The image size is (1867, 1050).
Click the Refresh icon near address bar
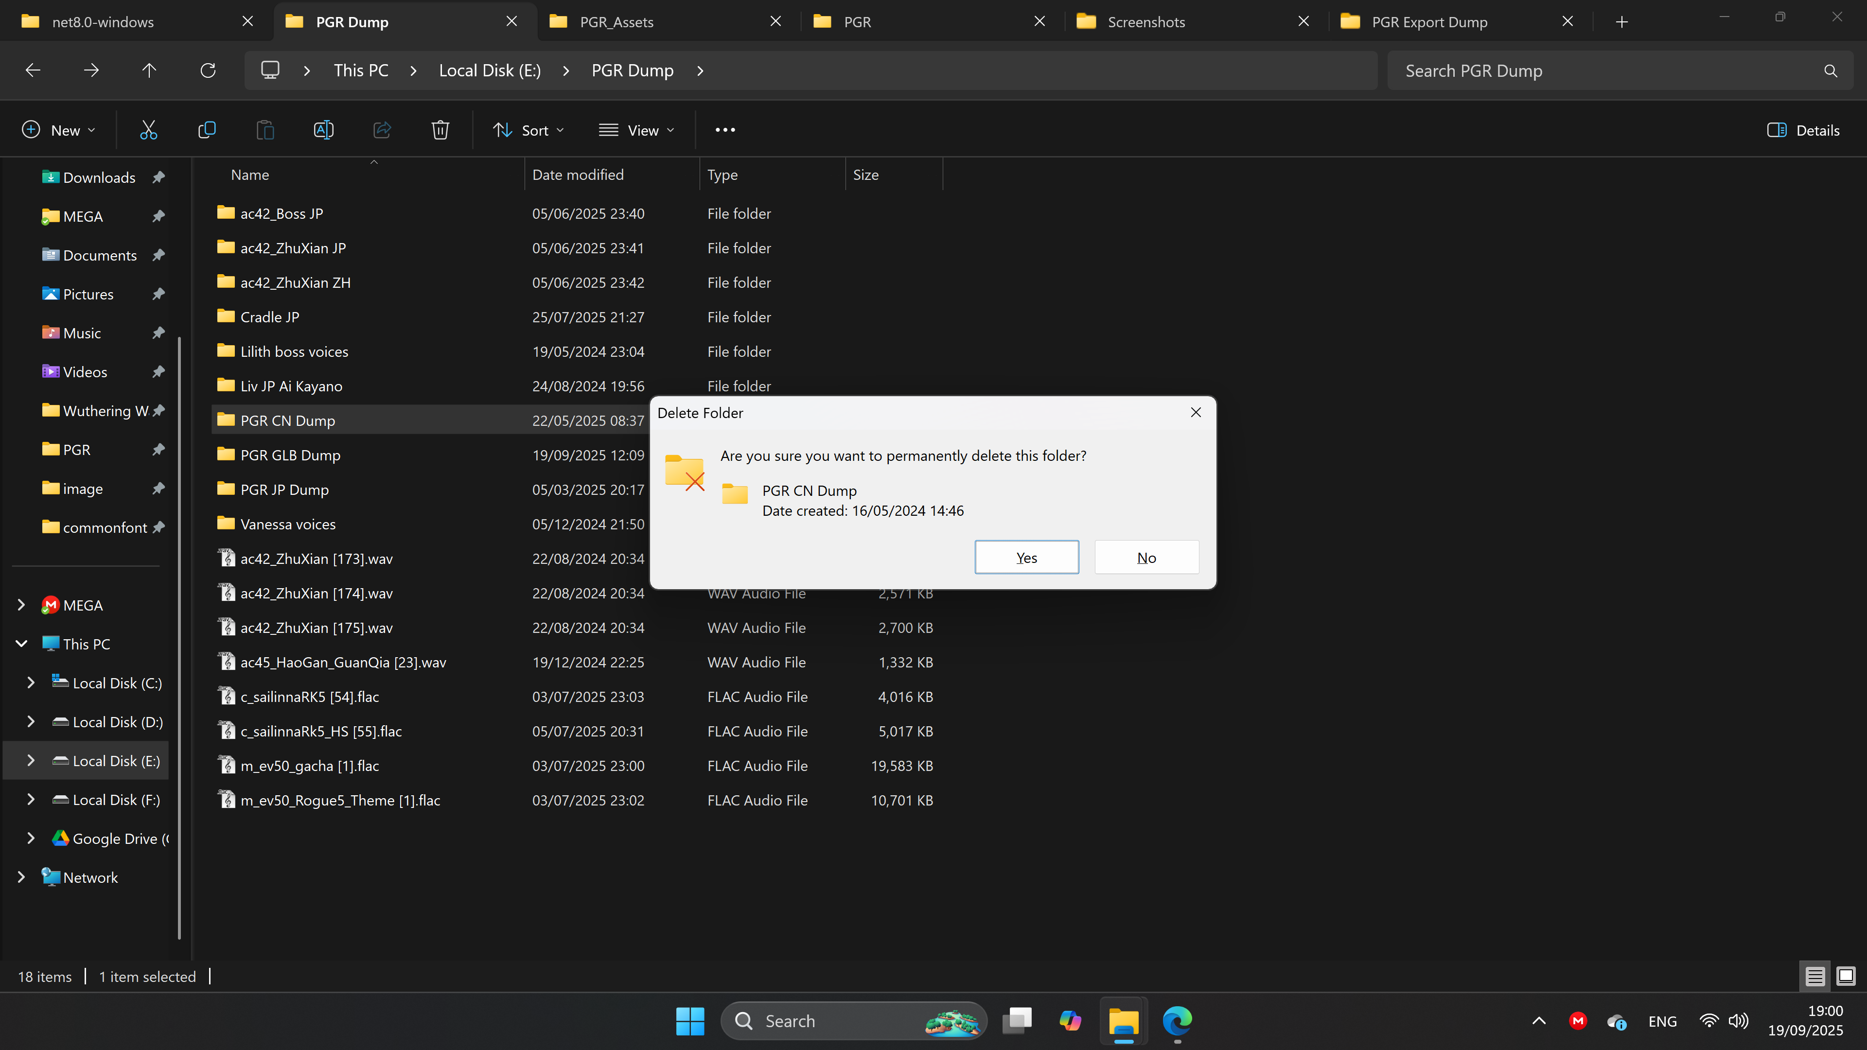point(208,70)
